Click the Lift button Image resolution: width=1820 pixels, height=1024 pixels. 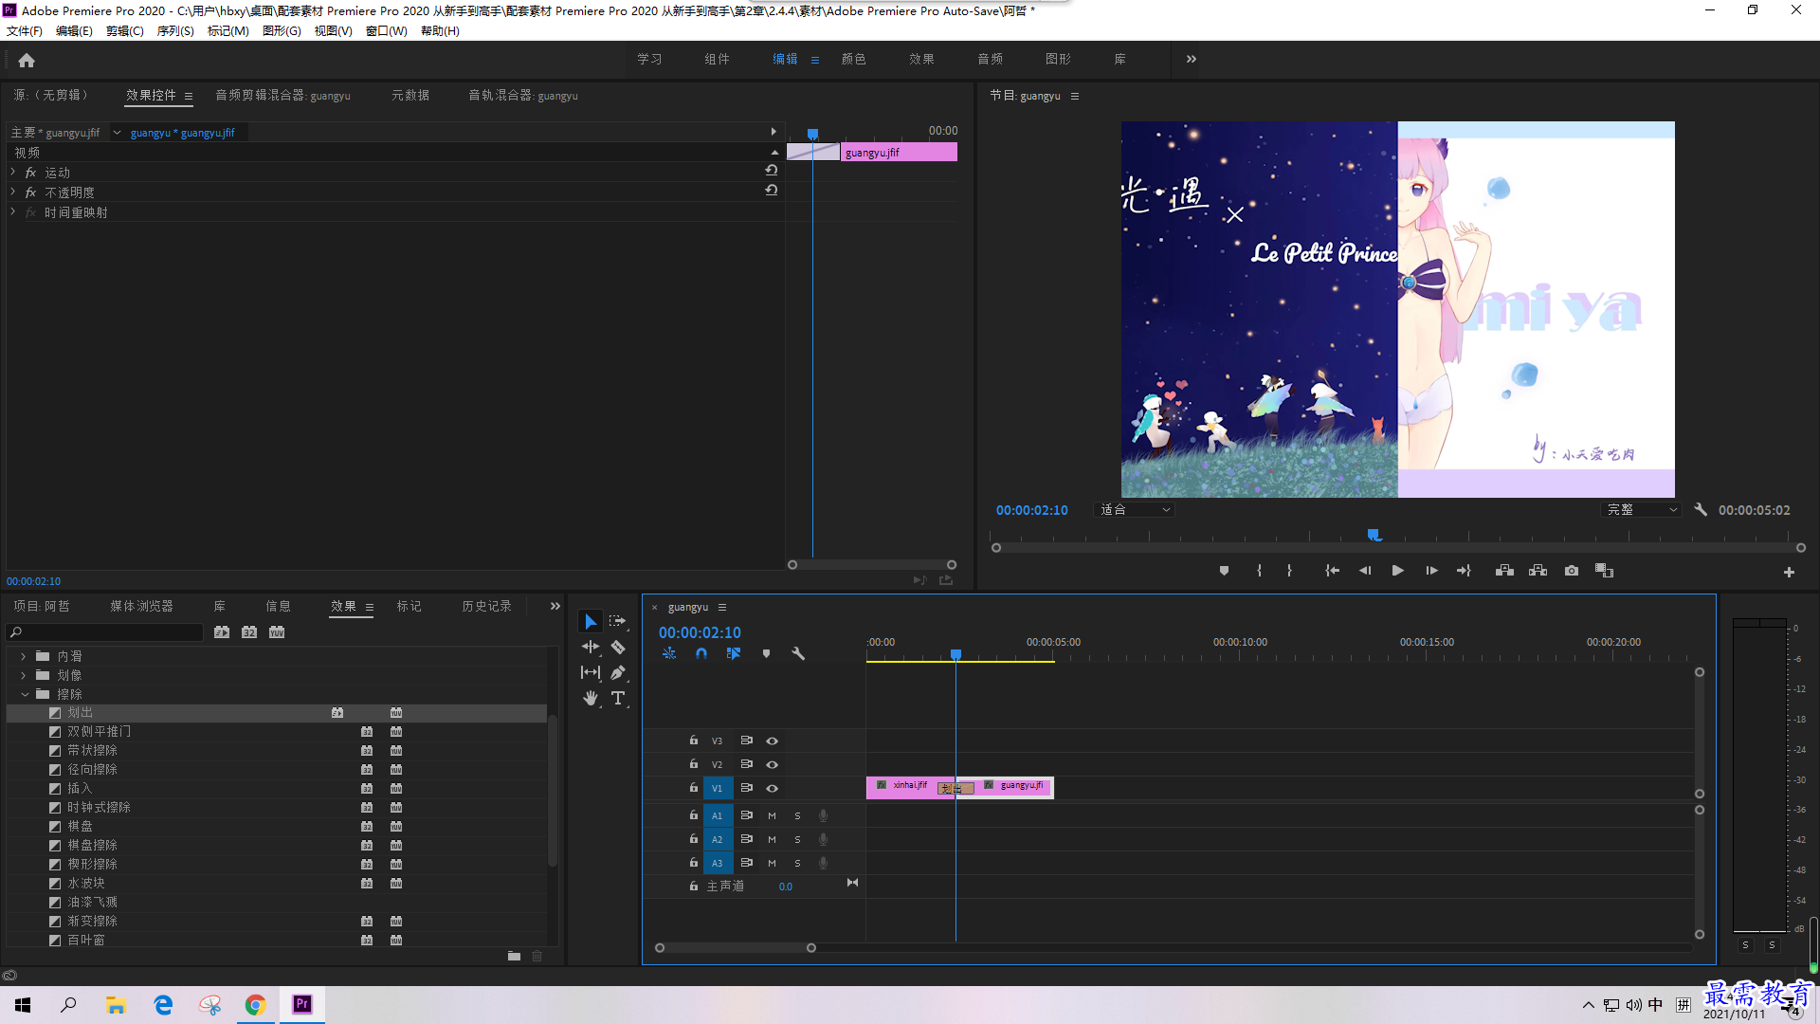coord(1504,571)
